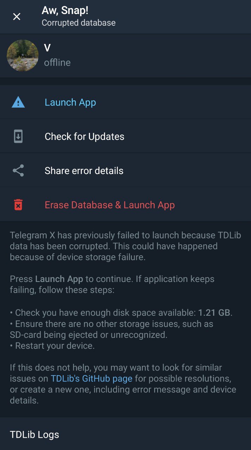The width and height of the screenshot is (251, 450).
Task: Tap Check for Updates
Action: click(x=84, y=136)
